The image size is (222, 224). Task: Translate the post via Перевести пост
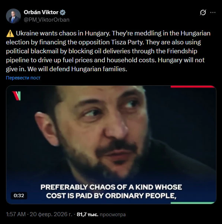click(x=23, y=78)
